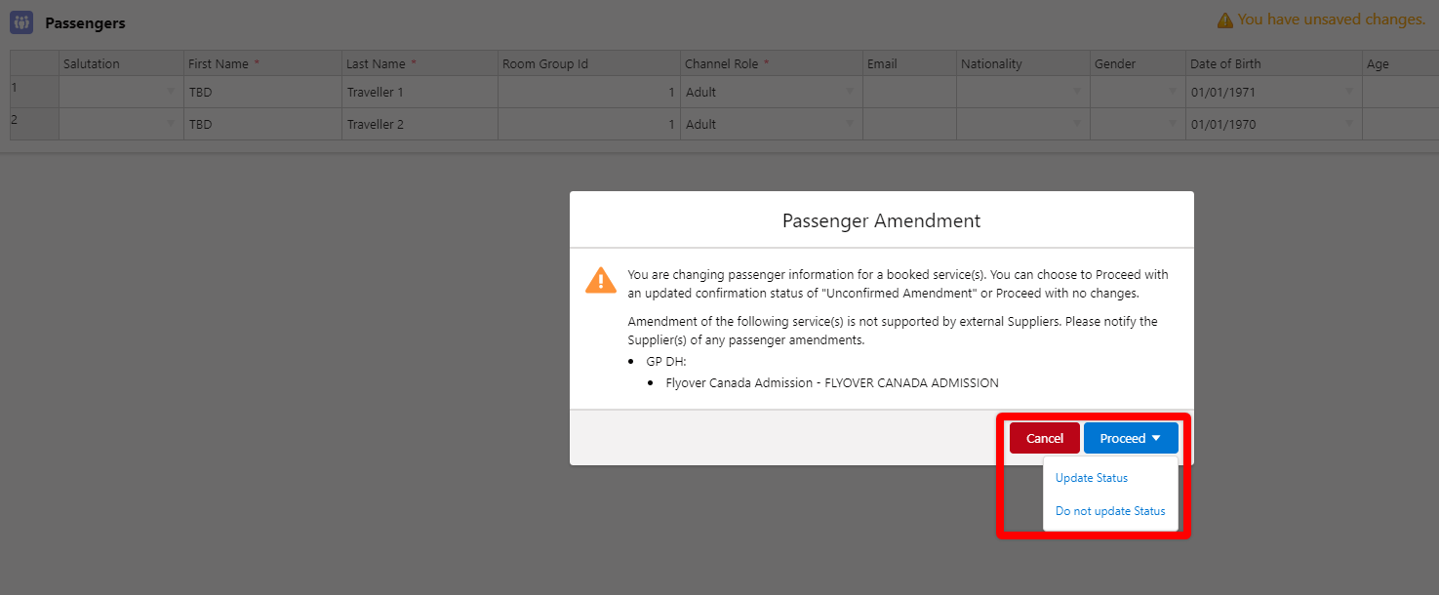
Task: Click Last Name cell Traveller 2
Action: (420, 124)
